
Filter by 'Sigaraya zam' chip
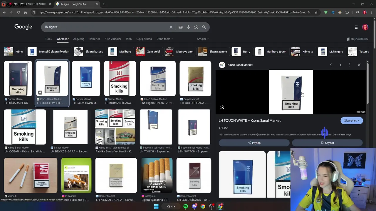180,52
